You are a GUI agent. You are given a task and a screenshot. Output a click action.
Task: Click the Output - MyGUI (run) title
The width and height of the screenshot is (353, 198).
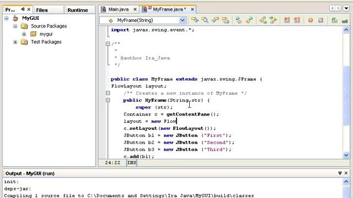[x=30, y=173]
